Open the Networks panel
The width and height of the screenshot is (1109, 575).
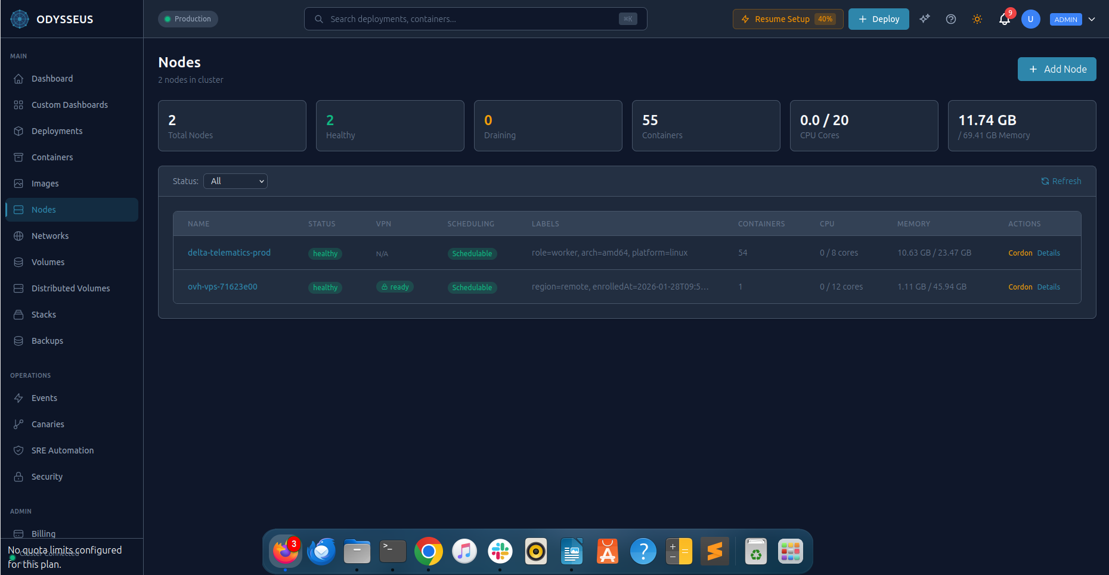(x=50, y=235)
